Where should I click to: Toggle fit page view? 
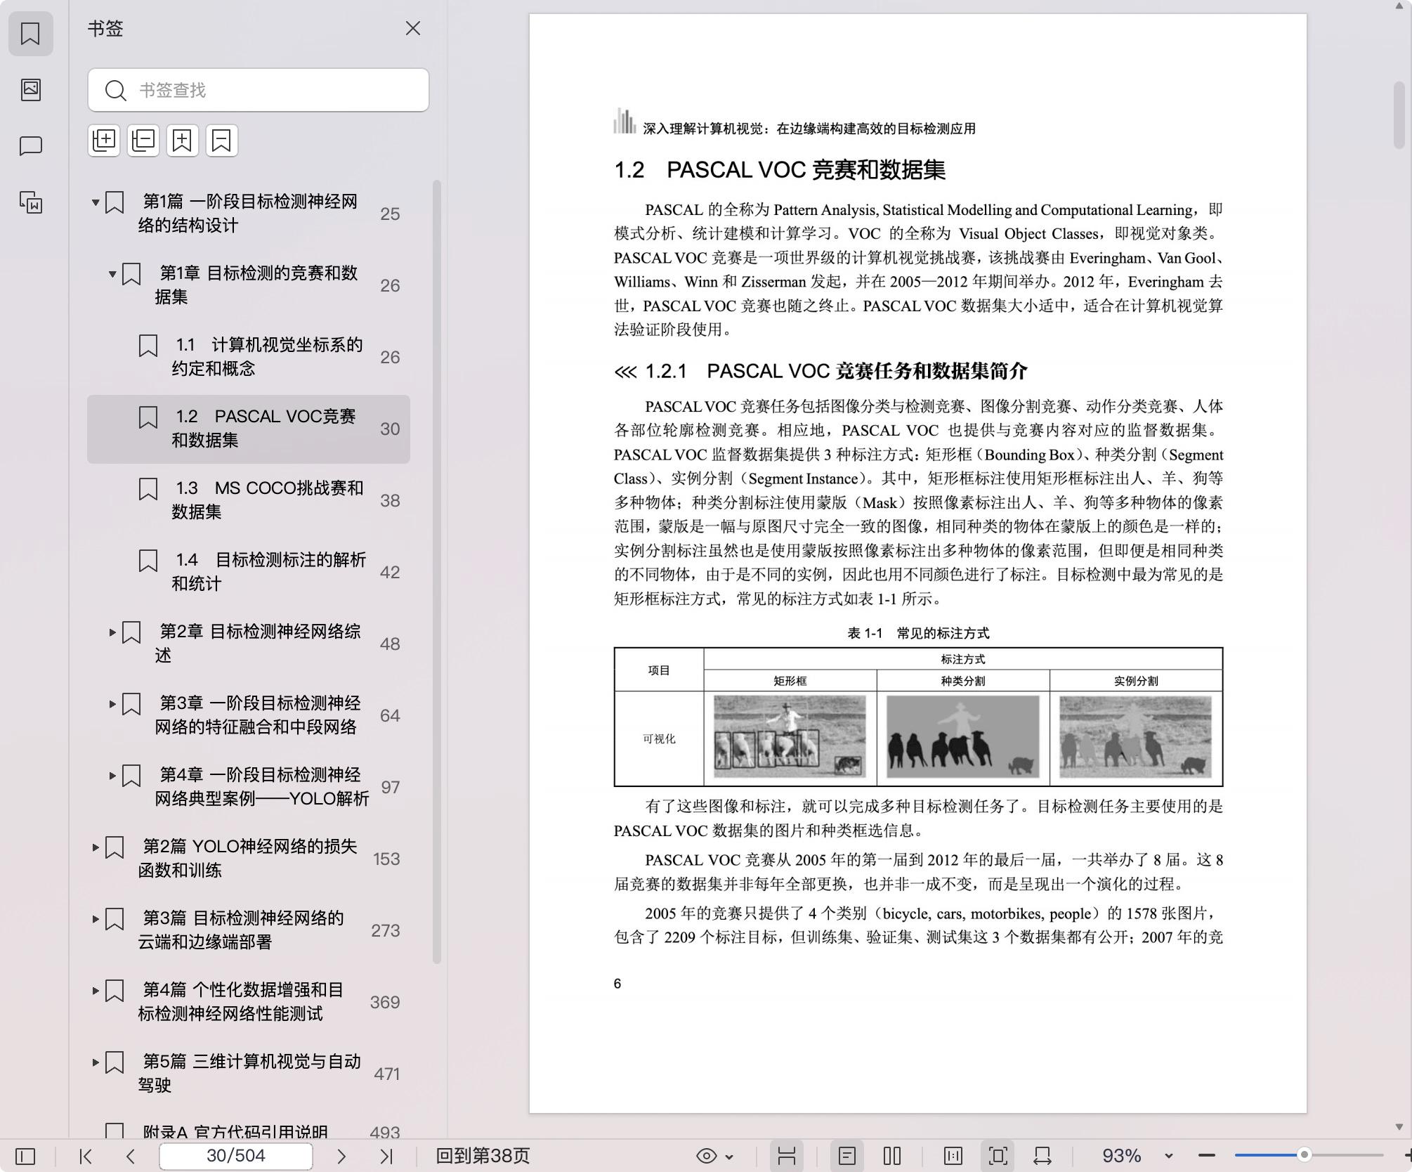(998, 1156)
